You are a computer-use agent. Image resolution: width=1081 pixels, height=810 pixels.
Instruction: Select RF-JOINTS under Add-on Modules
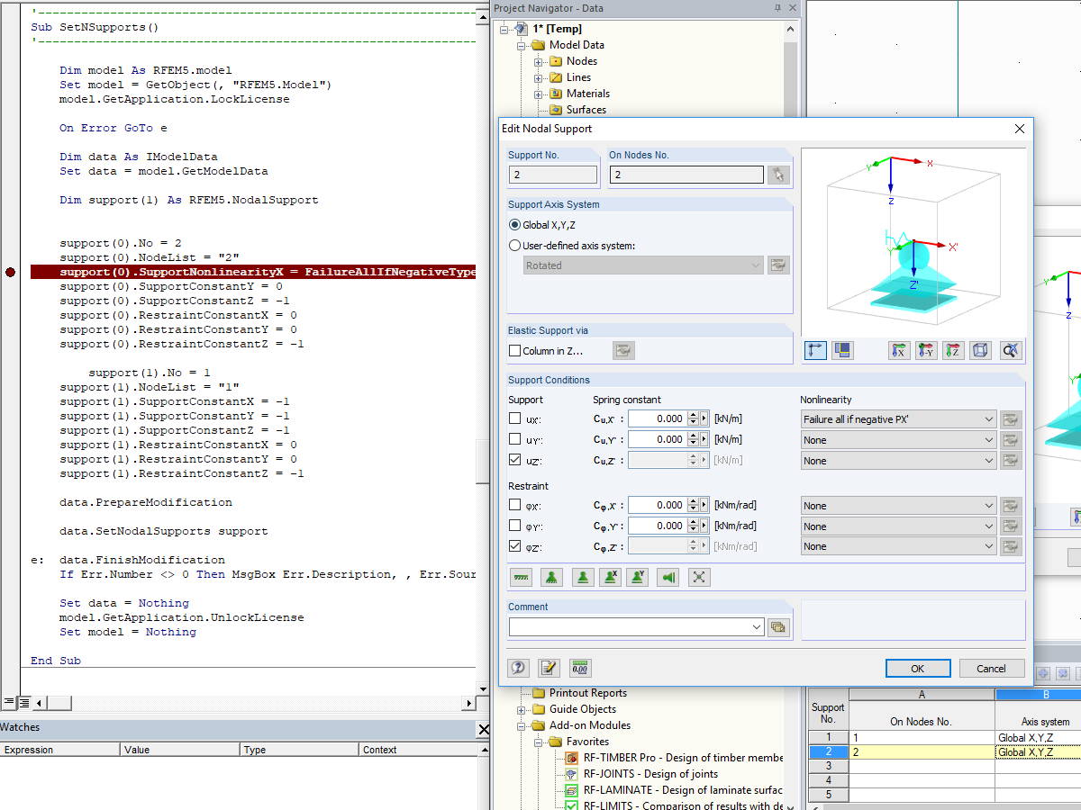coord(645,773)
